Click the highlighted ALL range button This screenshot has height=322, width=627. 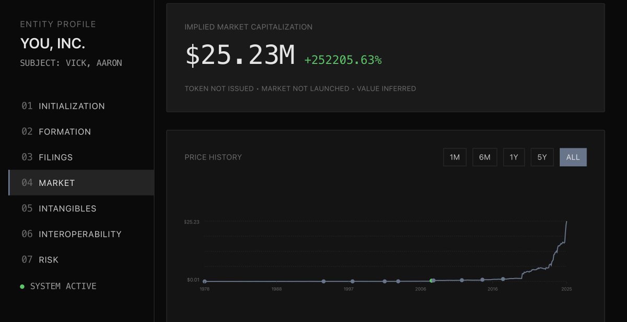coord(573,157)
